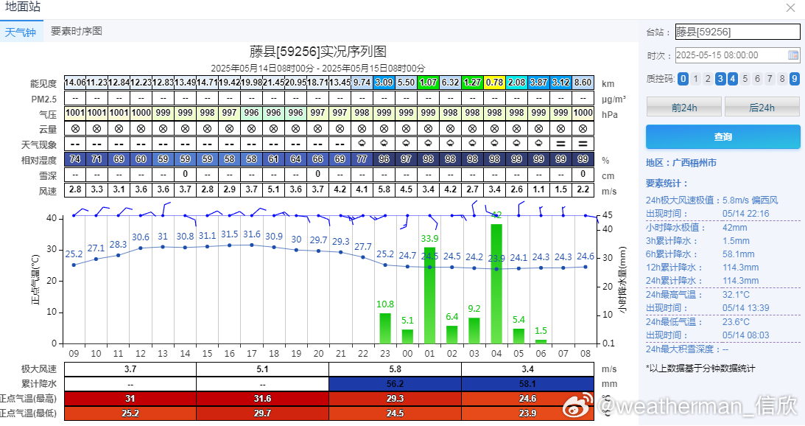805x426 pixels.
Task: Toggle quality control code 8
Action: click(x=782, y=79)
